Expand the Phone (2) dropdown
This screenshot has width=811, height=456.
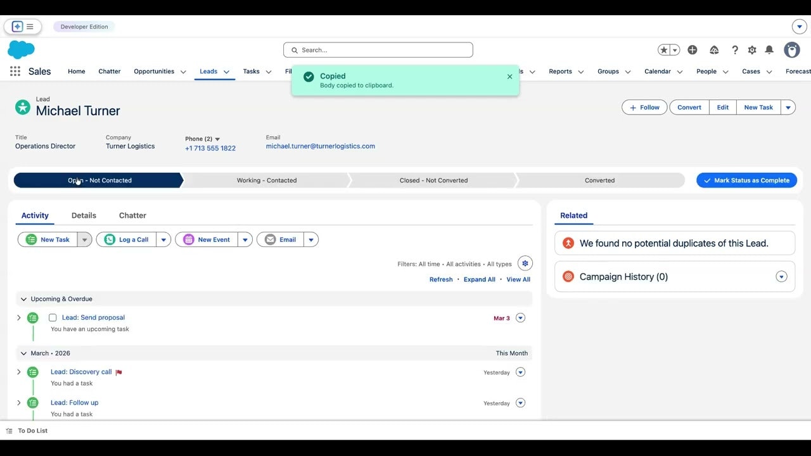tap(217, 139)
